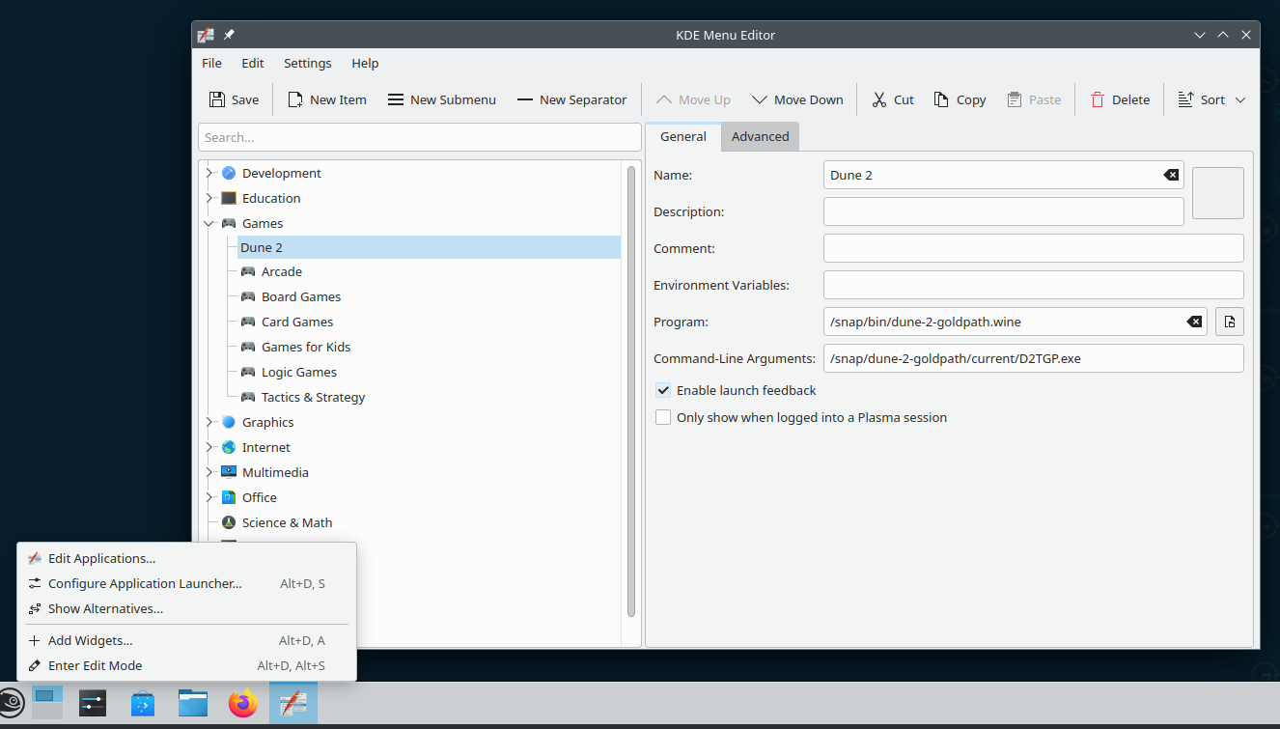Click the Move Down button

coord(797,98)
